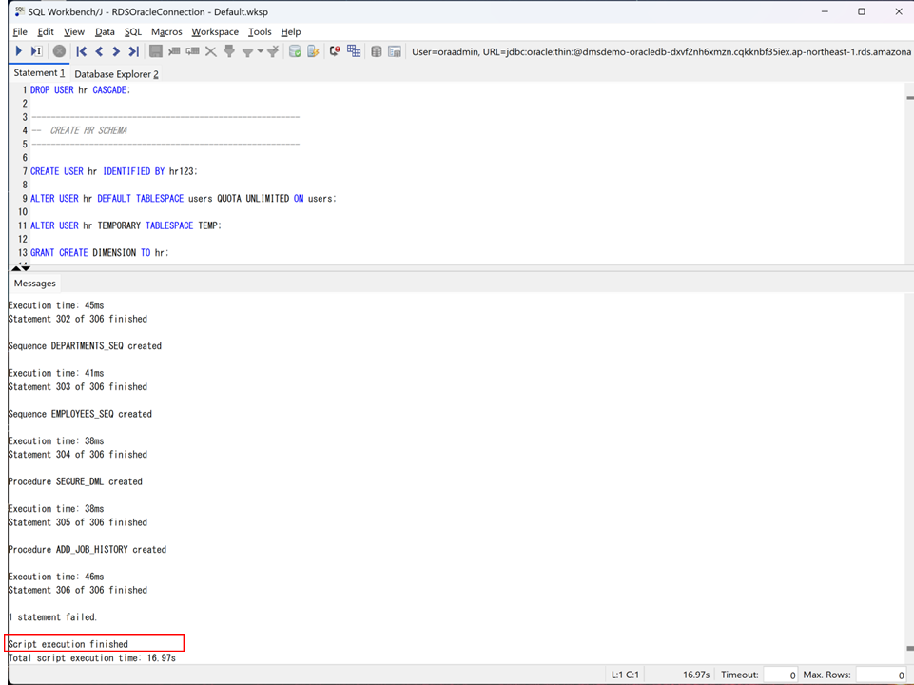Image resolution: width=914 pixels, height=685 pixels.
Task: Expand editor using splitter down arrow
Action: click(25, 268)
